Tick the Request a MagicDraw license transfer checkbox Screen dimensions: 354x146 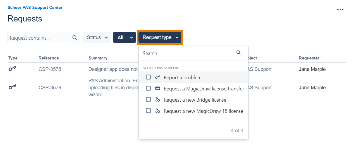149,88
